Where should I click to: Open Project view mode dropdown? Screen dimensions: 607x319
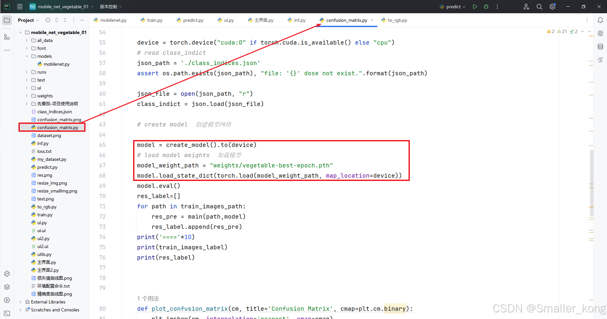click(x=28, y=20)
